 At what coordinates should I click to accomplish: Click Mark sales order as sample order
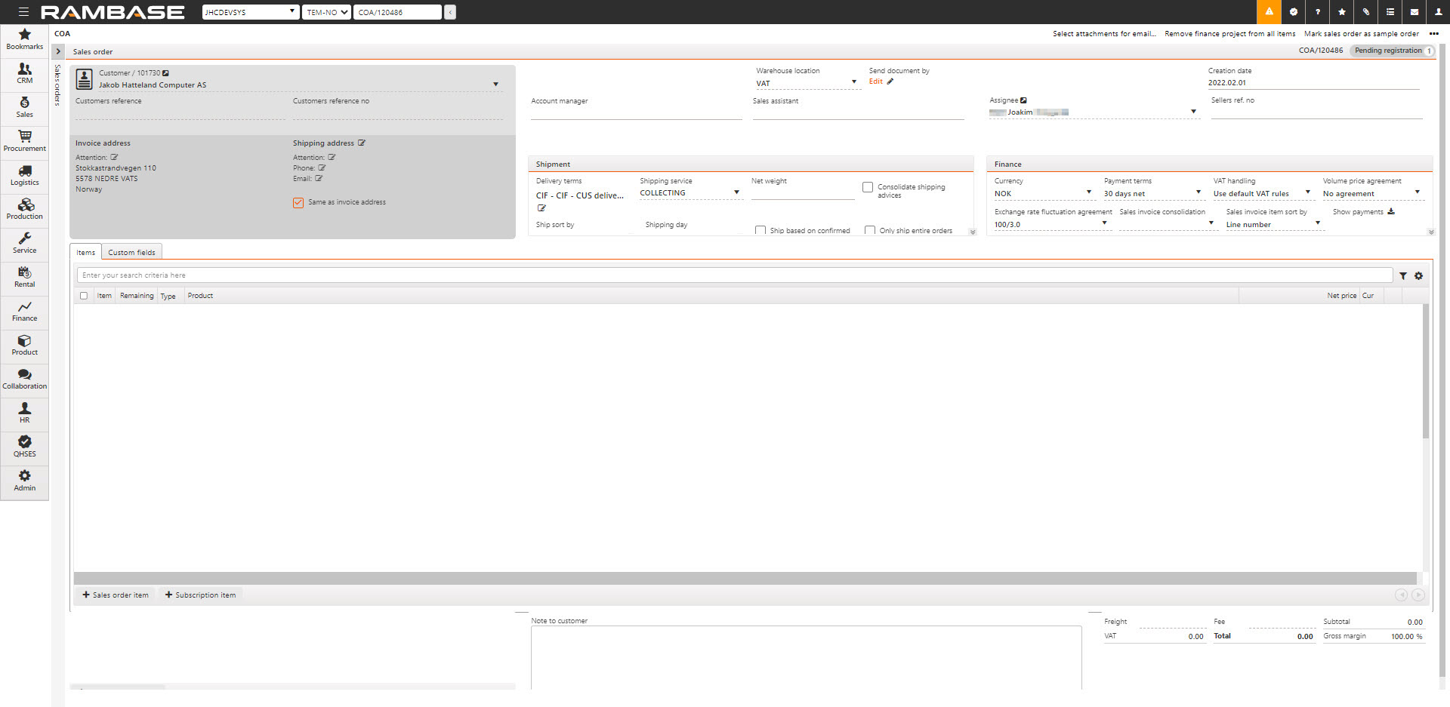coord(1361,34)
